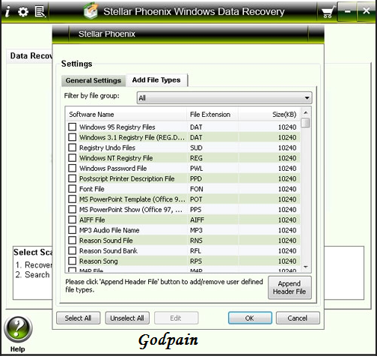This screenshot has height=359, width=377.
Task: Click the file list scrollbar thumb
Action: pos(305,123)
